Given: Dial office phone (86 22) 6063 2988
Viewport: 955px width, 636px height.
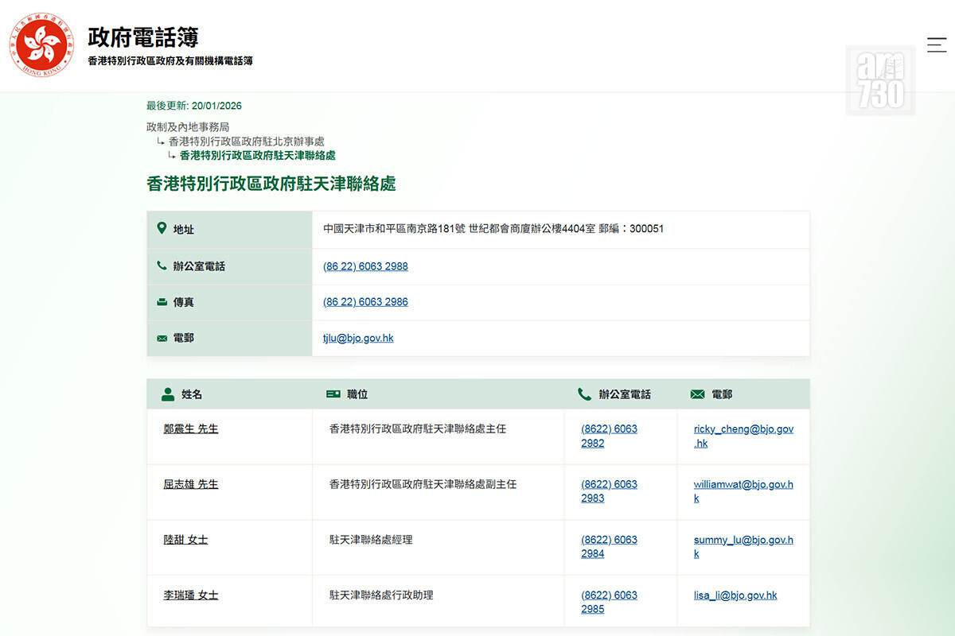Looking at the screenshot, I should tap(365, 266).
